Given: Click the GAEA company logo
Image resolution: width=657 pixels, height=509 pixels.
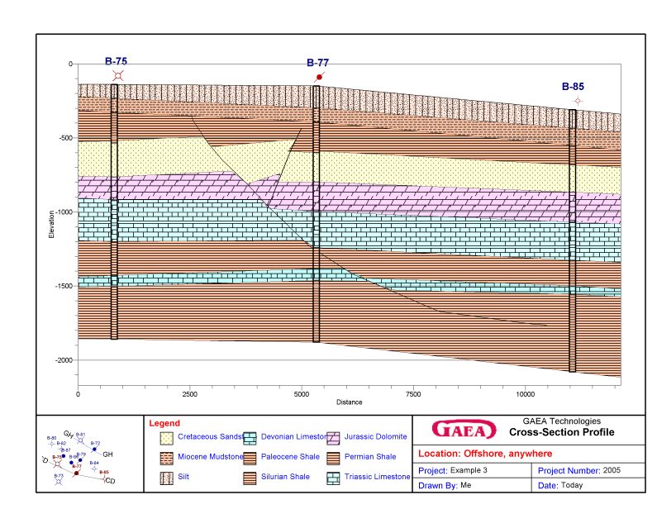Looking at the screenshot, I should (464, 430).
